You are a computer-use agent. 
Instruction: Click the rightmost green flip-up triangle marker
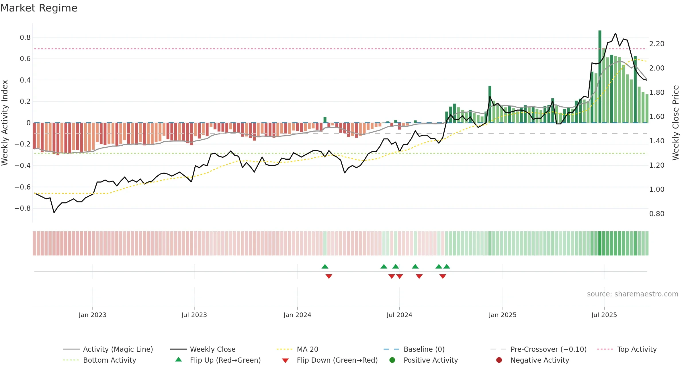point(447,266)
